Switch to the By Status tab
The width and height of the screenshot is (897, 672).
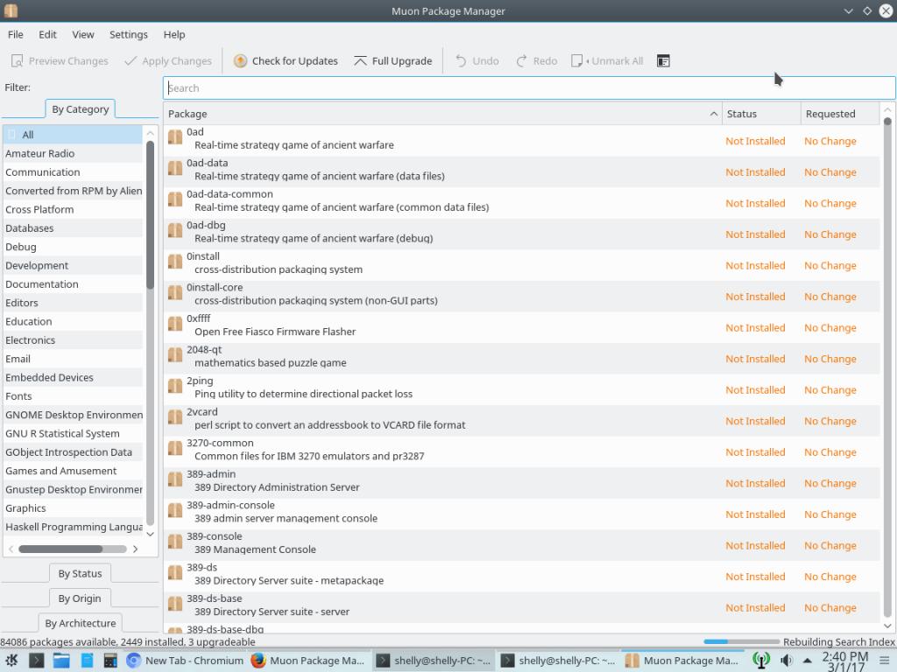pyautogui.click(x=80, y=574)
